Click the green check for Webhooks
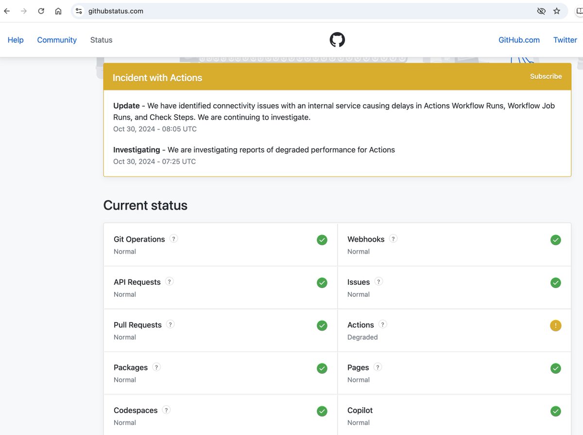Image resolution: width=583 pixels, height=435 pixels. tap(555, 240)
